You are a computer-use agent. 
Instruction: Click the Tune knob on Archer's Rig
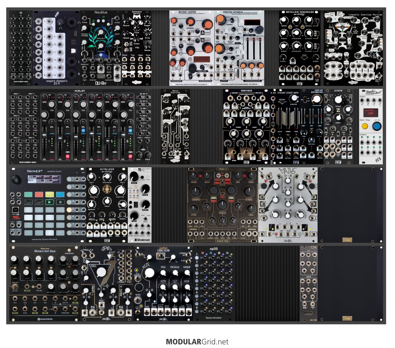point(134,215)
